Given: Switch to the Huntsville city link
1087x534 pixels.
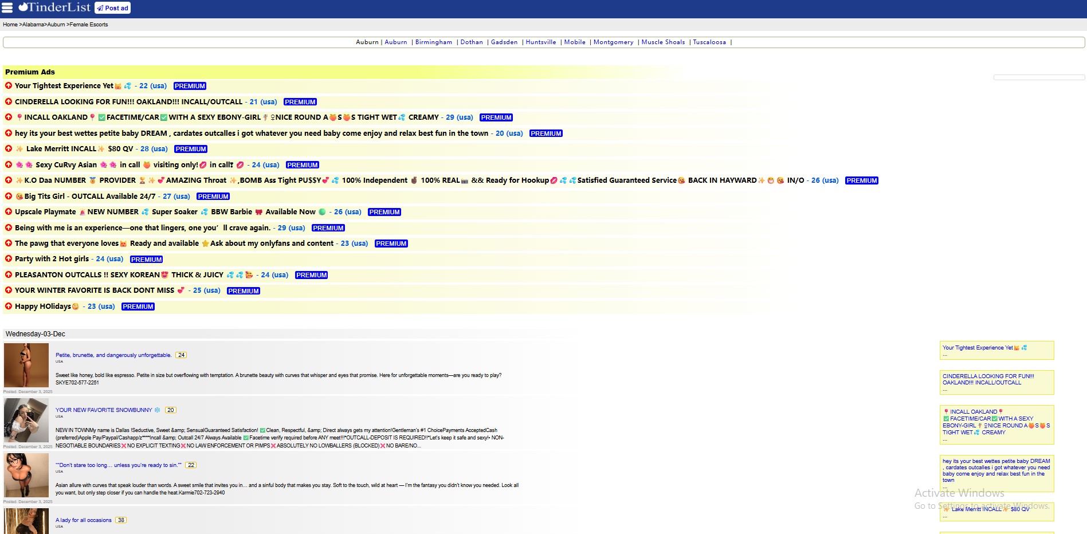Looking at the screenshot, I should pos(540,42).
